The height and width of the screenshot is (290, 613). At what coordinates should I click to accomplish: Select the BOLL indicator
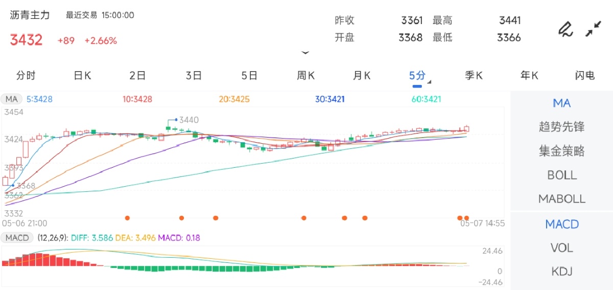[562, 175]
